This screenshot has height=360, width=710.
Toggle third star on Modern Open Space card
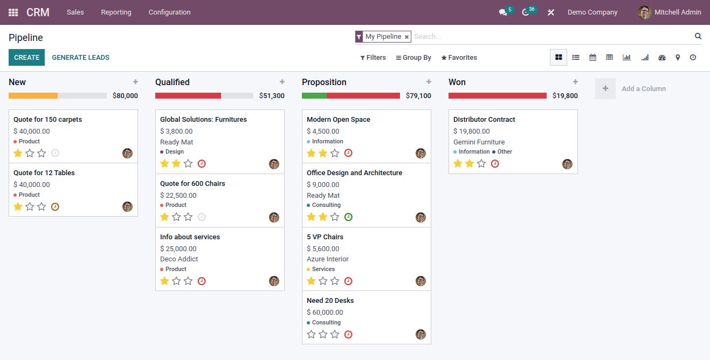tap(335, 153)
